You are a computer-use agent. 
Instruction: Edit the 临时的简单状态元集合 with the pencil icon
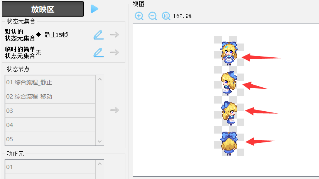click(x=99, y=52)
